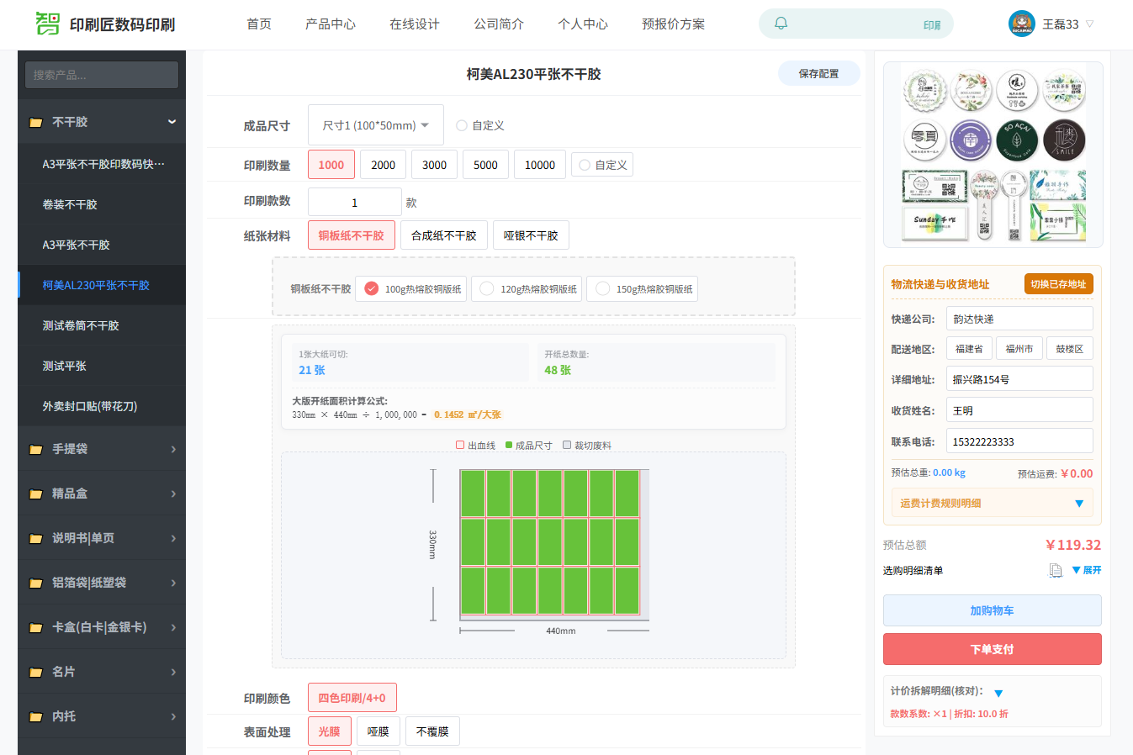1133x755 pixels.
Task: Select the 合成纸不干胶 material option
Action: 444,235
